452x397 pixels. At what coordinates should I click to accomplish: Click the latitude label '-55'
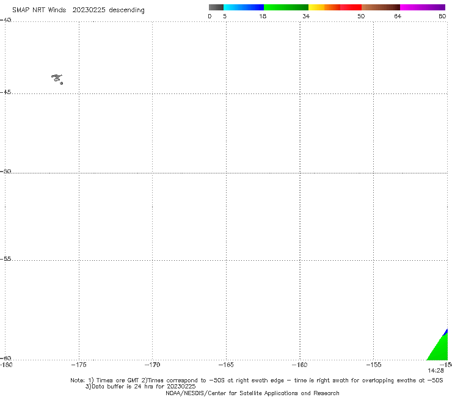point(5,259)
